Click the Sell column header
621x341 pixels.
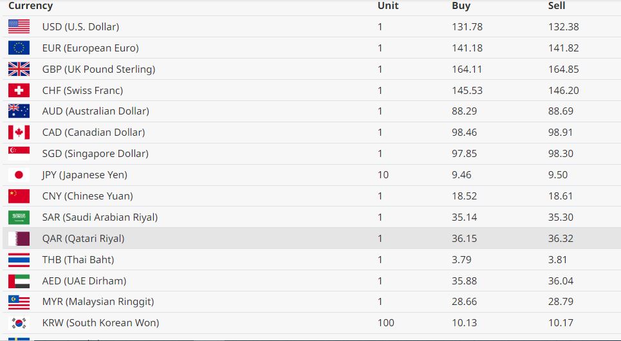pyautogui.click(x=556, y=6)
